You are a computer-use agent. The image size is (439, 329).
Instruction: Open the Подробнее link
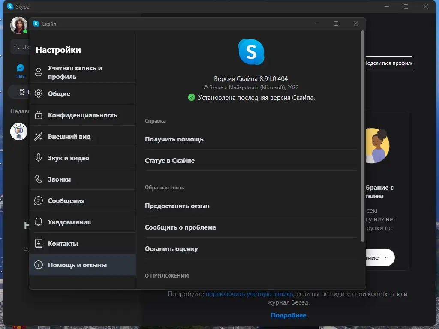tap(289, 315)
